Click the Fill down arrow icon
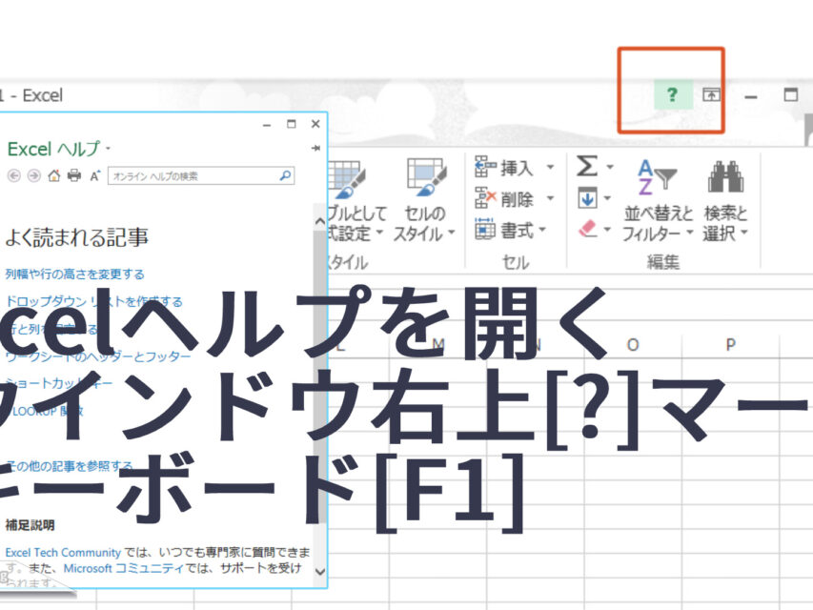 (587, 197)
